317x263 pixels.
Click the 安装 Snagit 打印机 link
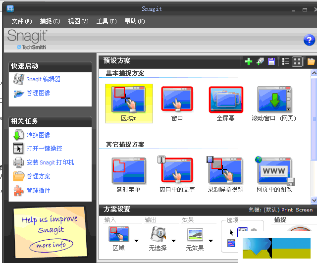(x=50, y=162)
